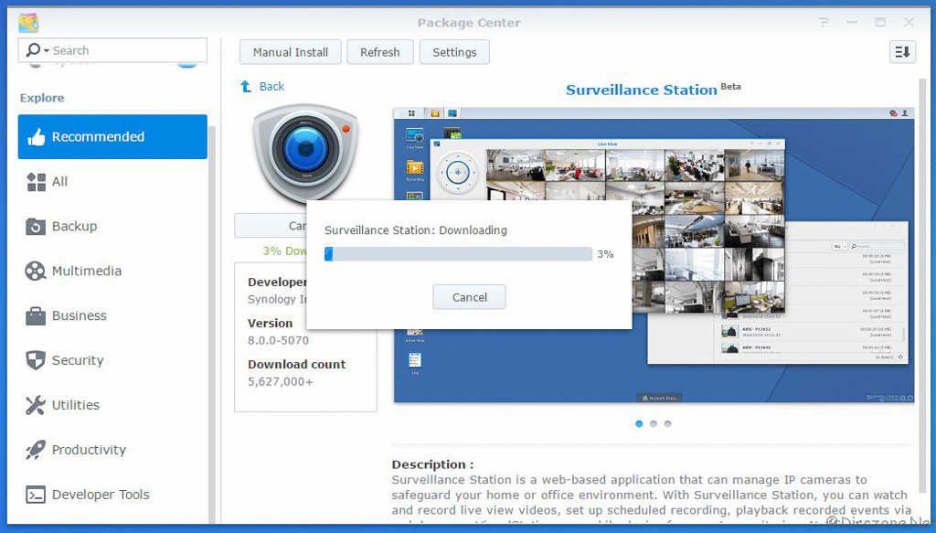Click the Security shield icon

click(36, 360)
